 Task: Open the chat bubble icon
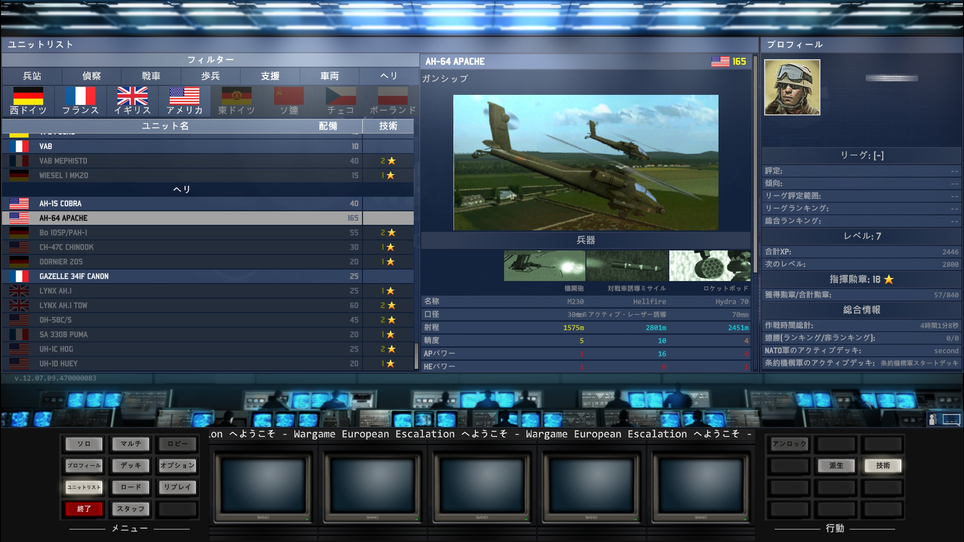click(951, 420)
